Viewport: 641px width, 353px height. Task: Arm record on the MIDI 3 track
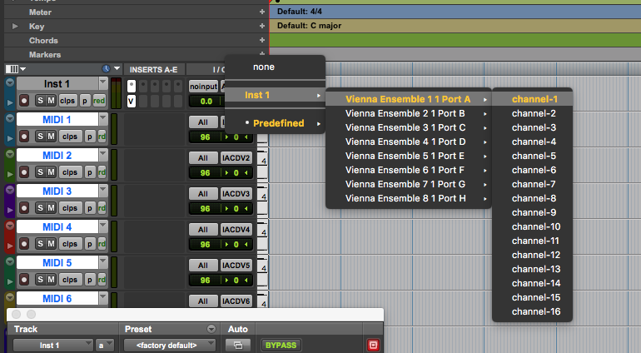[24, 208]
